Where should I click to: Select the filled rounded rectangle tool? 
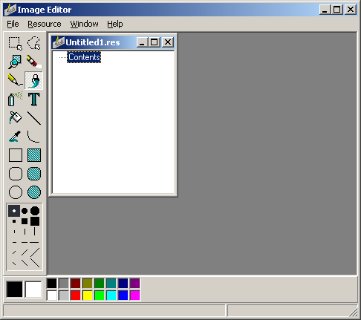tap(34, 174)
